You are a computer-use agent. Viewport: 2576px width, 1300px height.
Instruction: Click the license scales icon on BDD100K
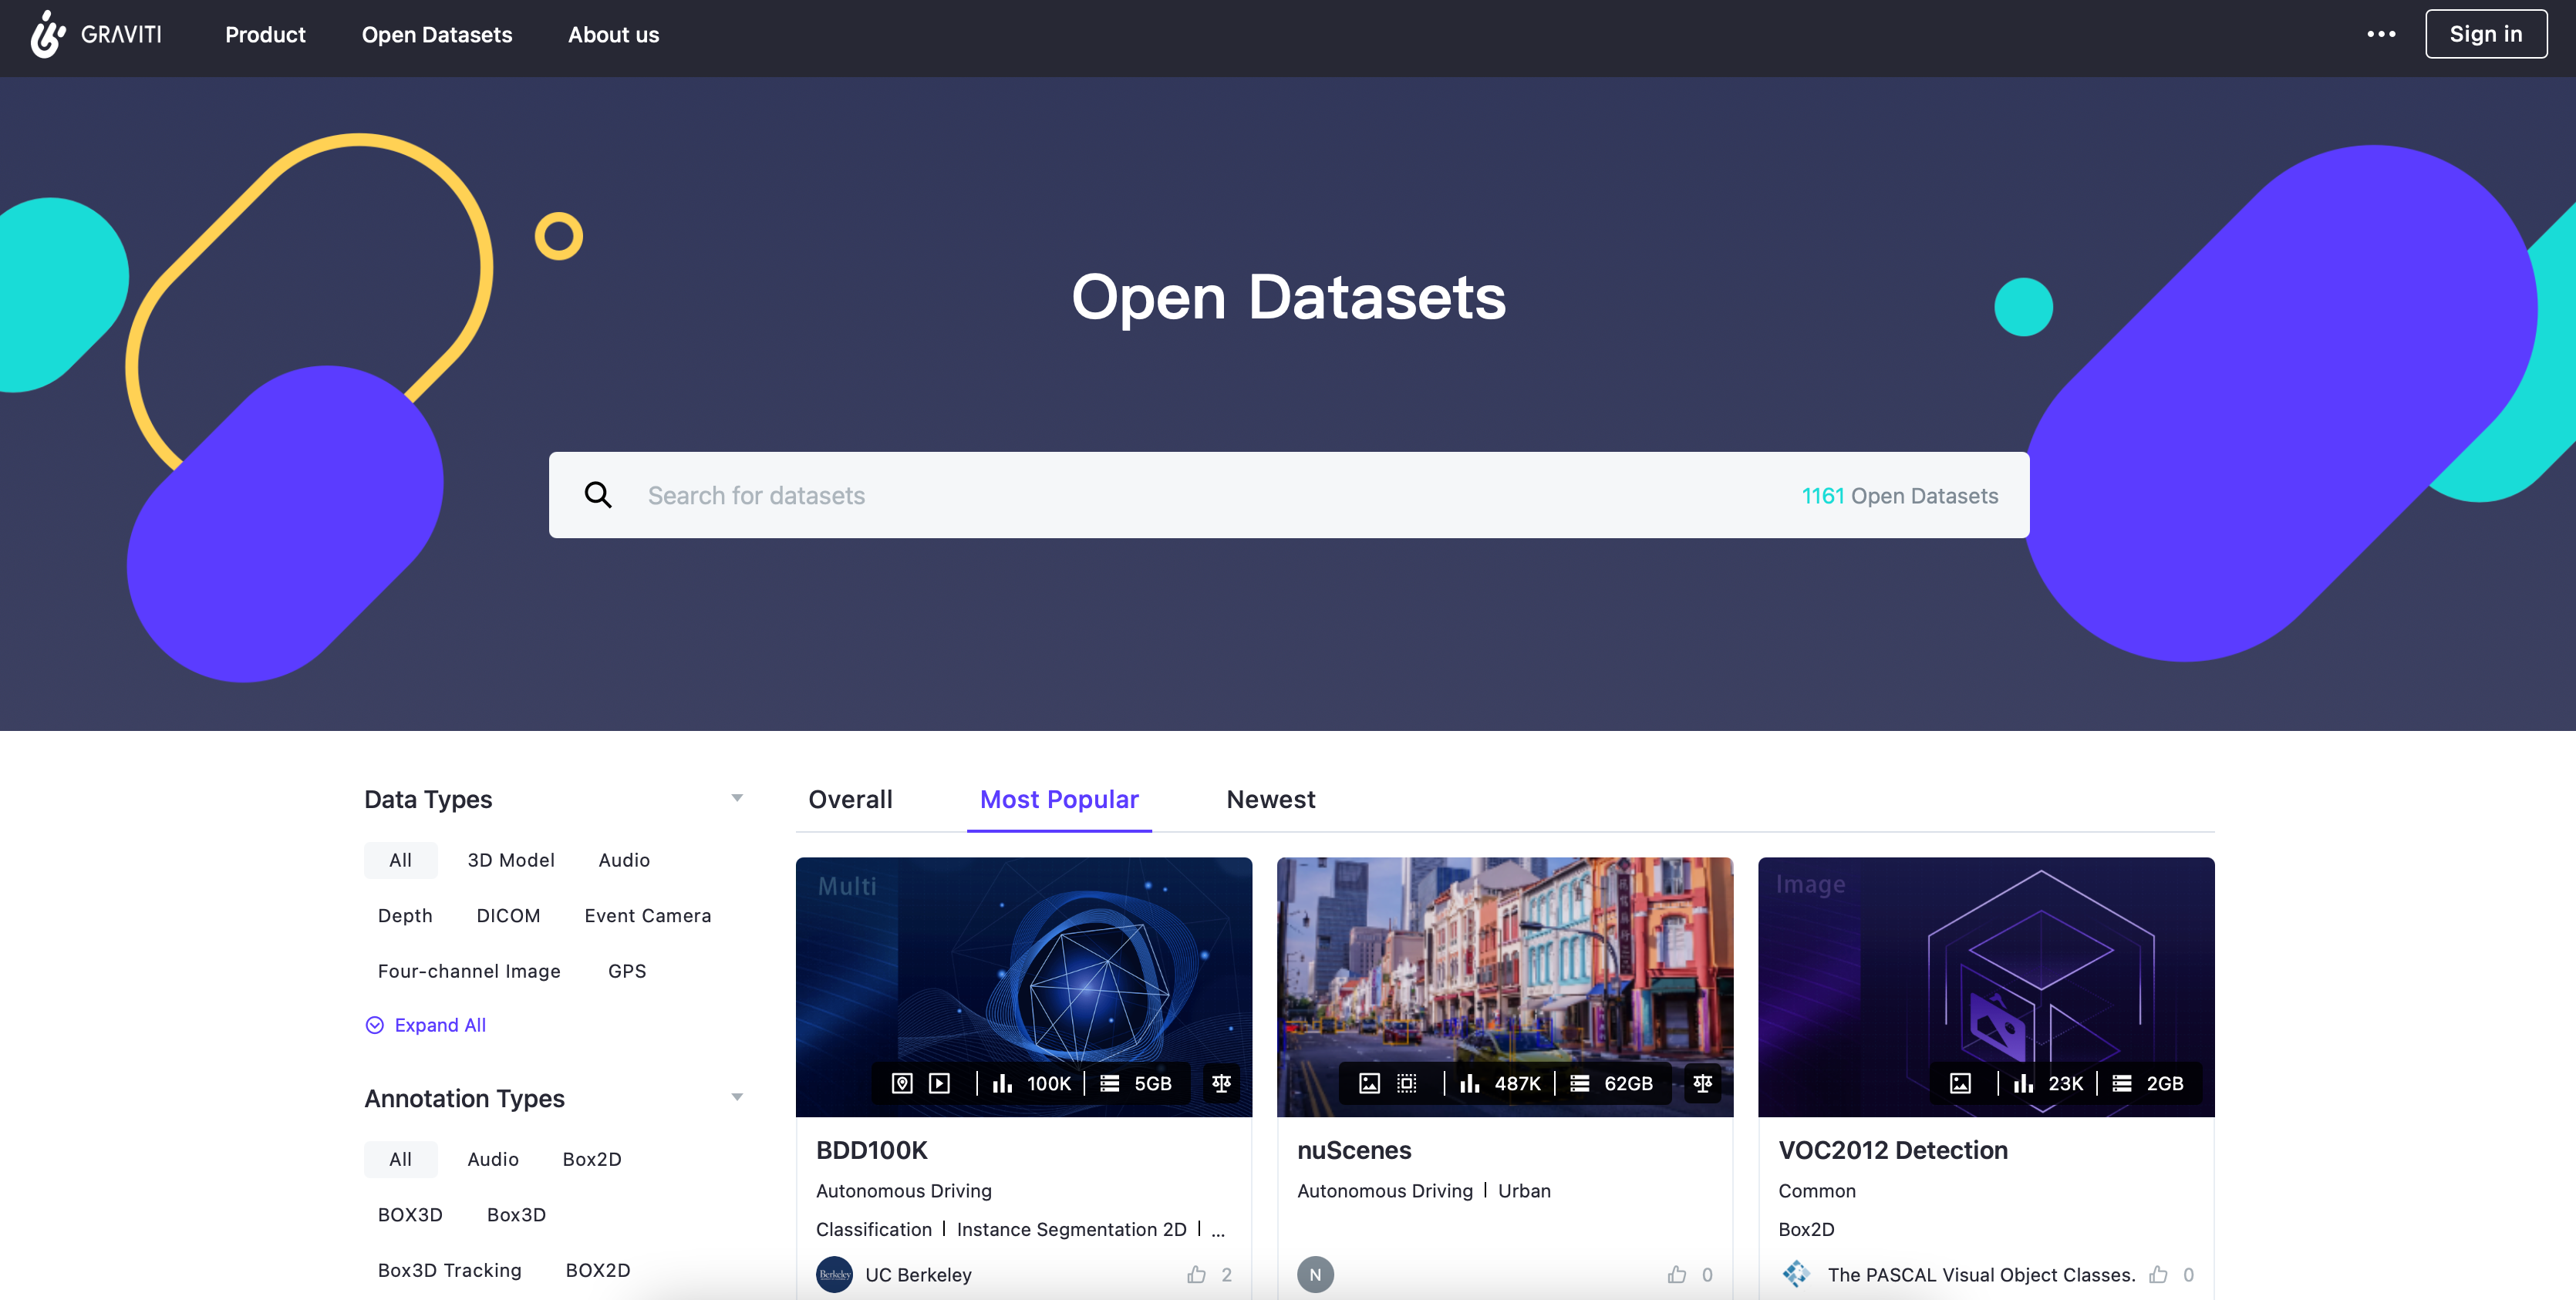pos(1221,1083)
